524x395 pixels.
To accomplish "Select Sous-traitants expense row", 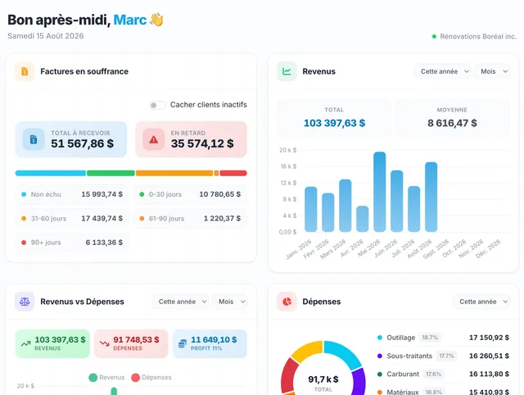I will 443,356.
